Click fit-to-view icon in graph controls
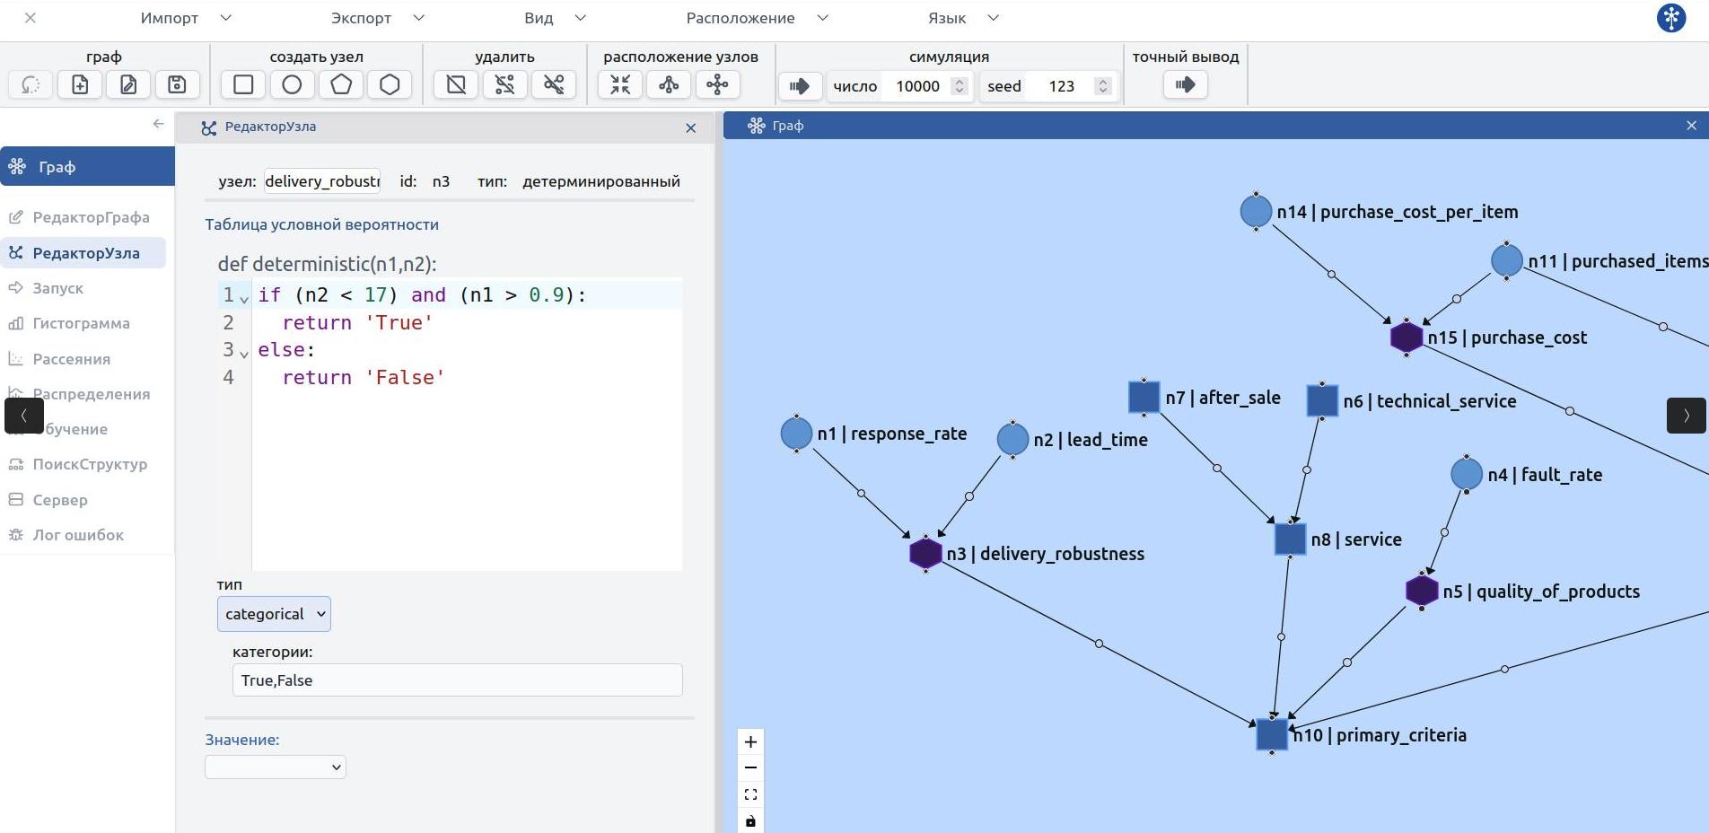 pos(751,794)
